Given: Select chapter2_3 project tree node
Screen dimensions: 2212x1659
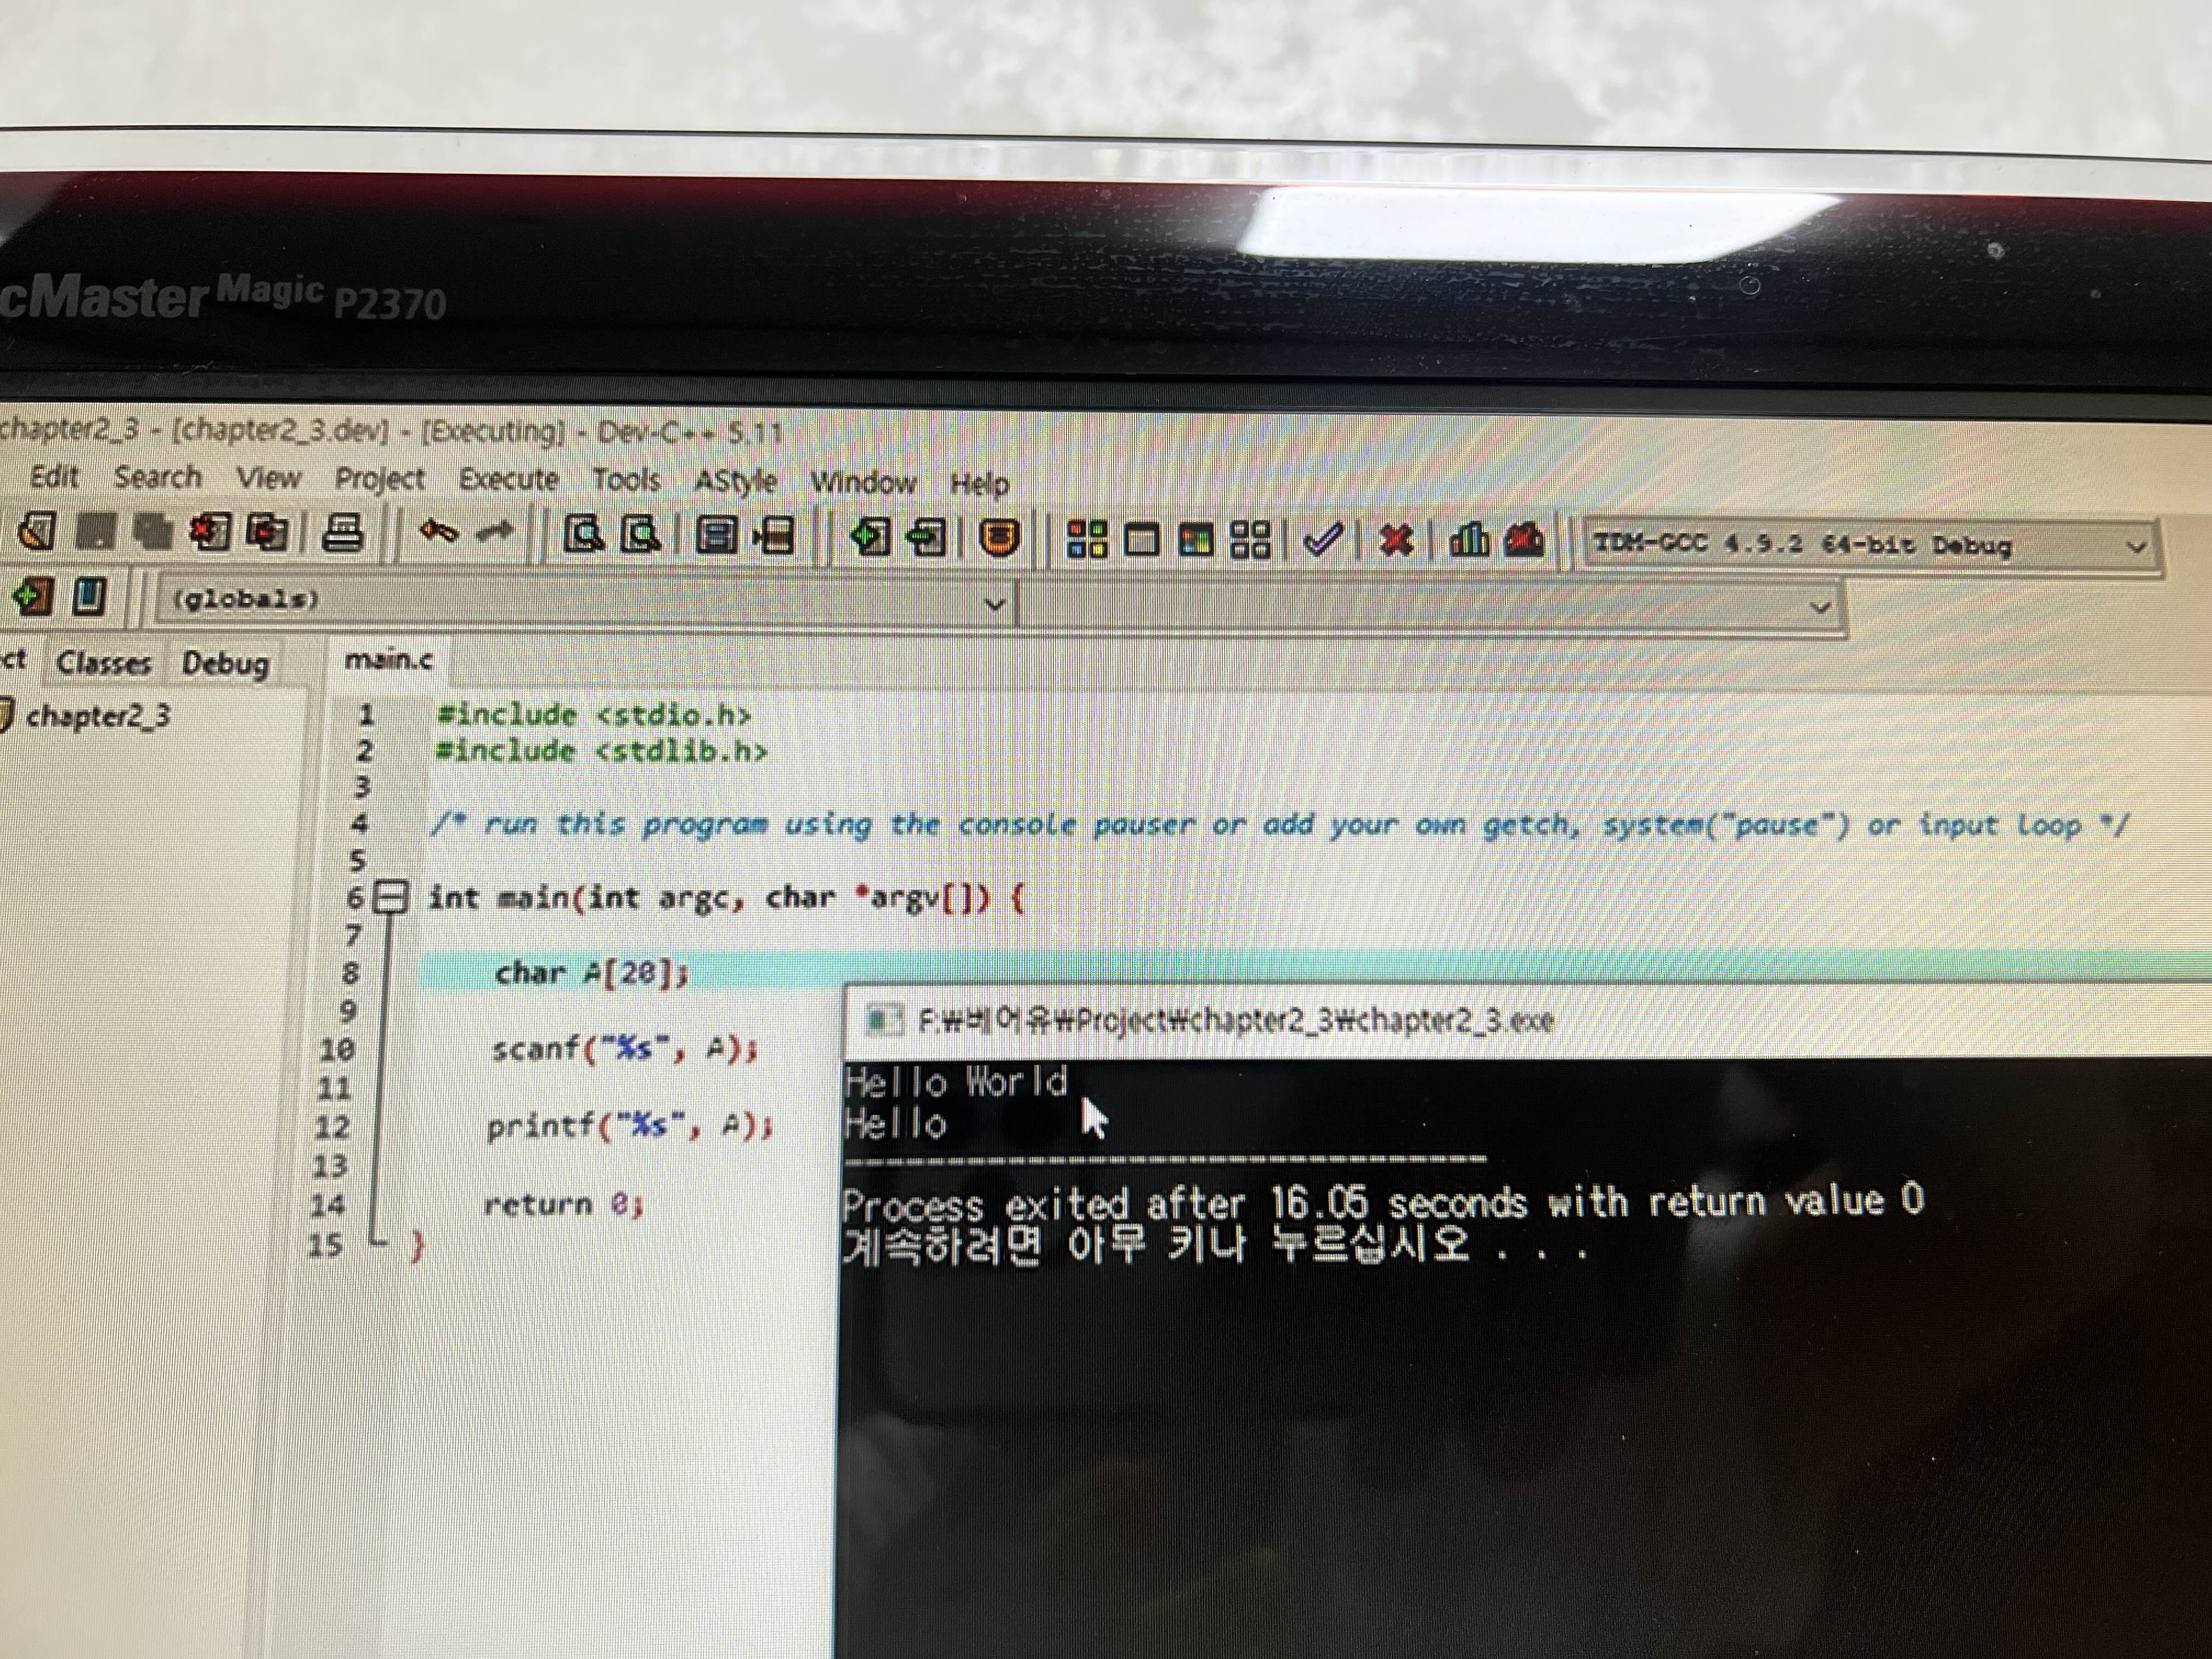Looking at the screenshot, I should 97,716.
